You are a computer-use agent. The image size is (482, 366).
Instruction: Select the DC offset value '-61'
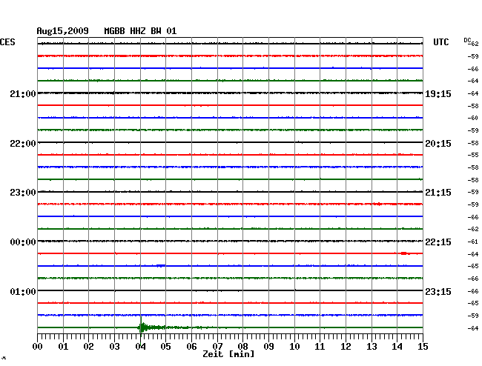473,242
